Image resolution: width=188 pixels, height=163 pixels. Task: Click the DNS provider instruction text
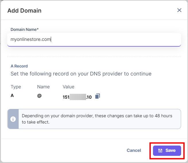(x=81, y=74)
